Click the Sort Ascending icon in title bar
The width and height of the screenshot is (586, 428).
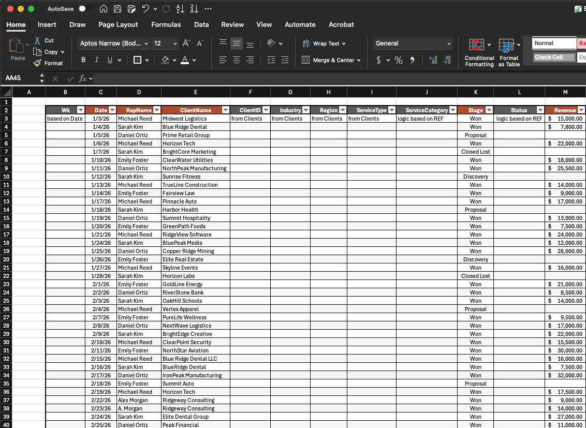[180, 9]
